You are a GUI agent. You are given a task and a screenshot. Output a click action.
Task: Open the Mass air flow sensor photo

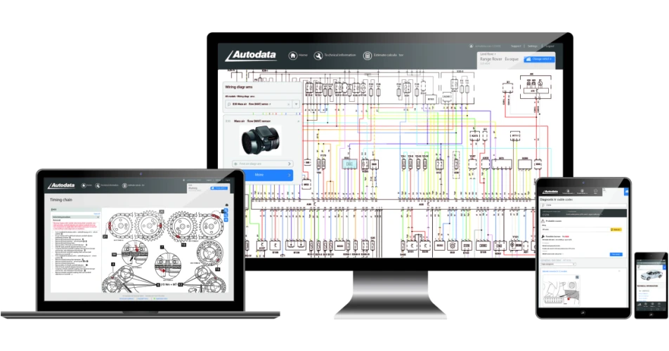[x=260, y=140]
